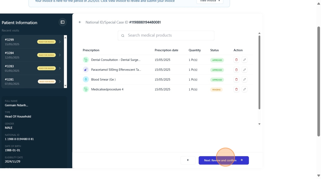The image size is (321, 179).
Task: Select visit #3283 from recent visits
Action: pos(33,68)
